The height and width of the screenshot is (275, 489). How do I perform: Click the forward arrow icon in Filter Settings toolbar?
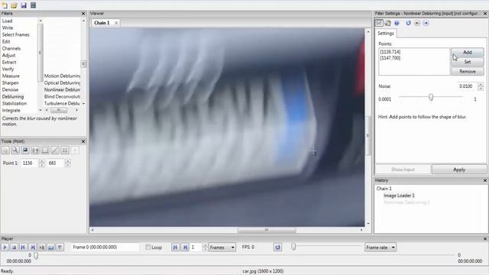coord(426,23)
